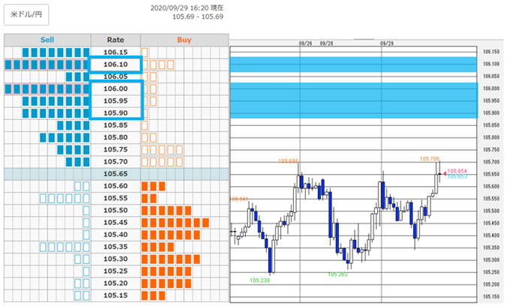Screen dimensions: 505x306
Task: Click the 09/29 date label on chart
Action: pos(387,43)
